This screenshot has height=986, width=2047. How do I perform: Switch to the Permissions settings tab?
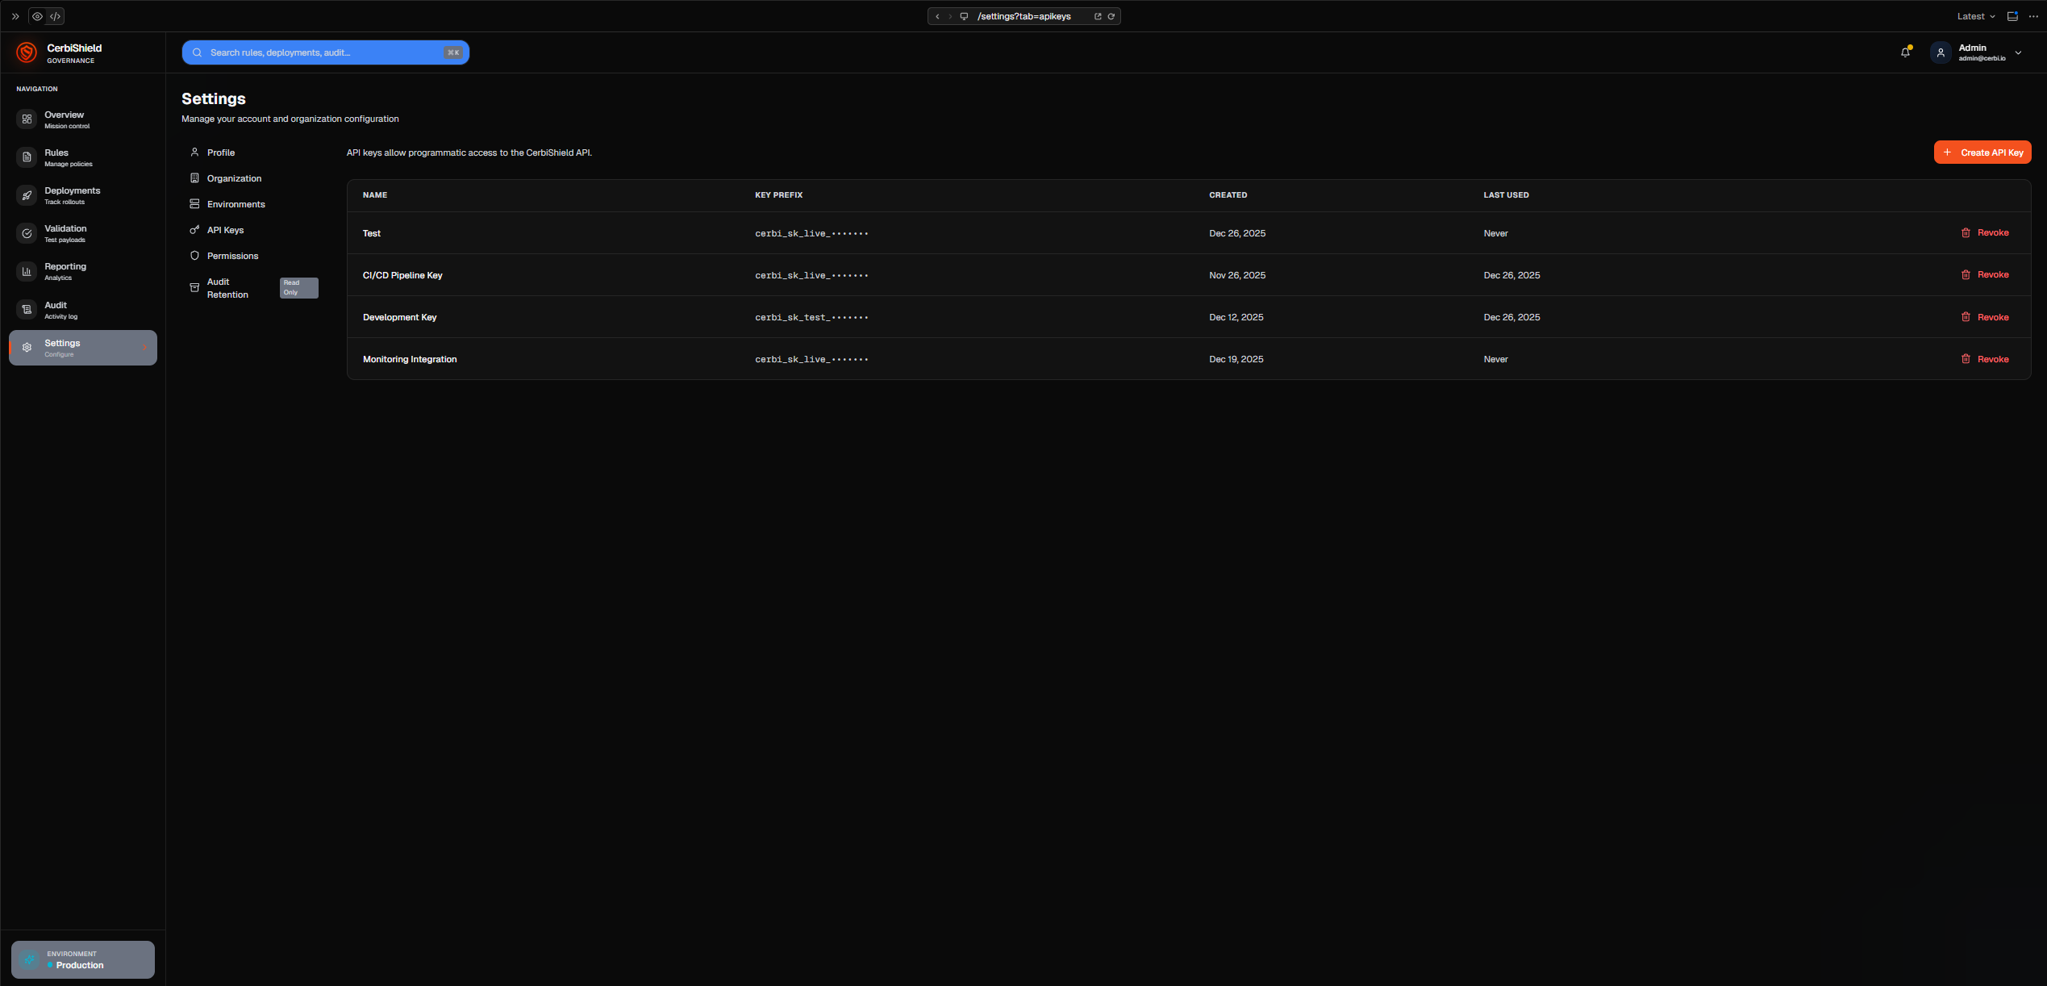[x=232, y=256]
